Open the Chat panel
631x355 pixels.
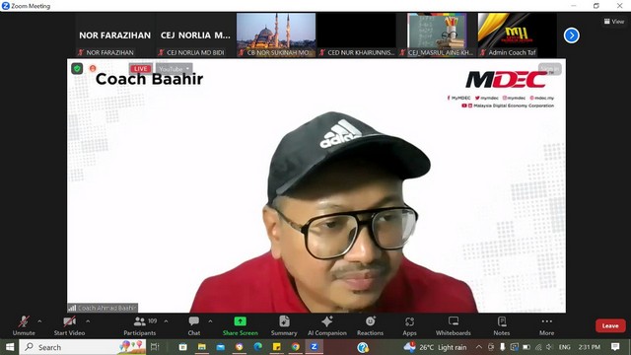coord(194,325)
